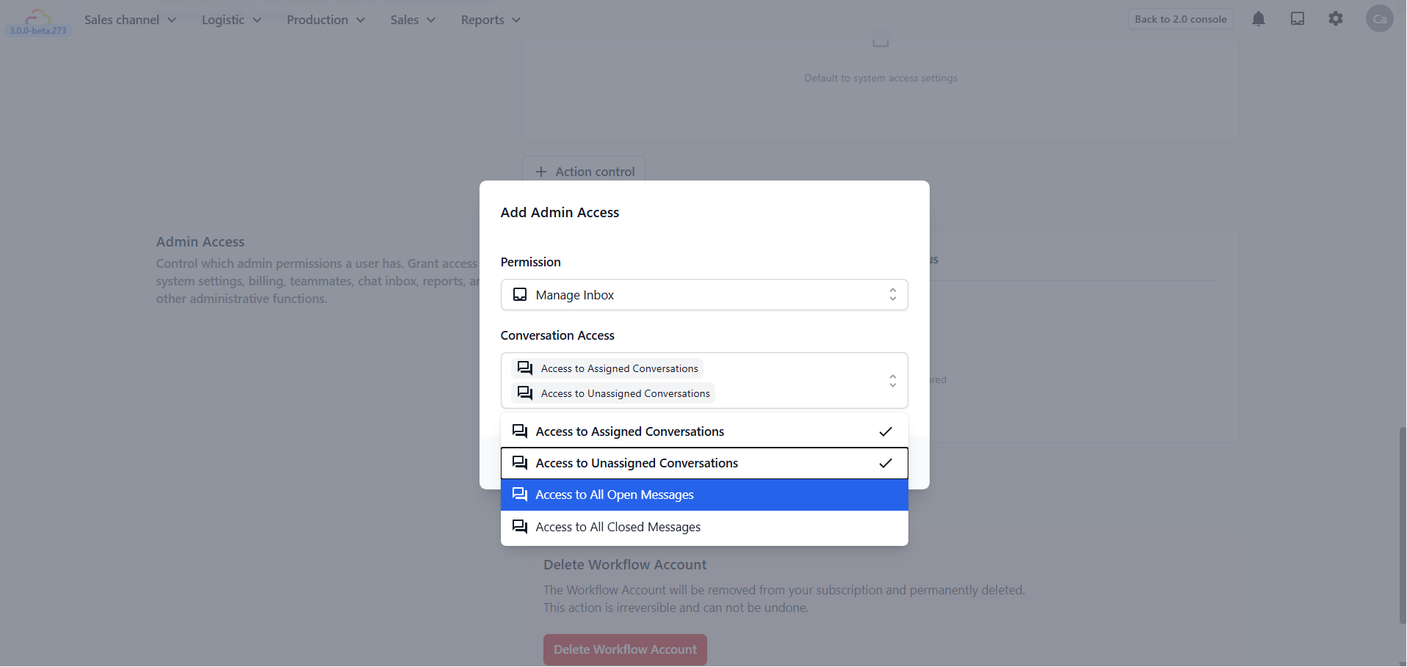Click Back to 2.0 console button

coord(1181,19)
